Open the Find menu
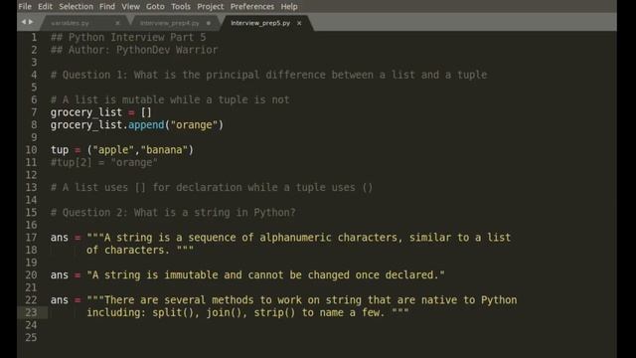This screenshot has width=636, height=358. [107, 7]
